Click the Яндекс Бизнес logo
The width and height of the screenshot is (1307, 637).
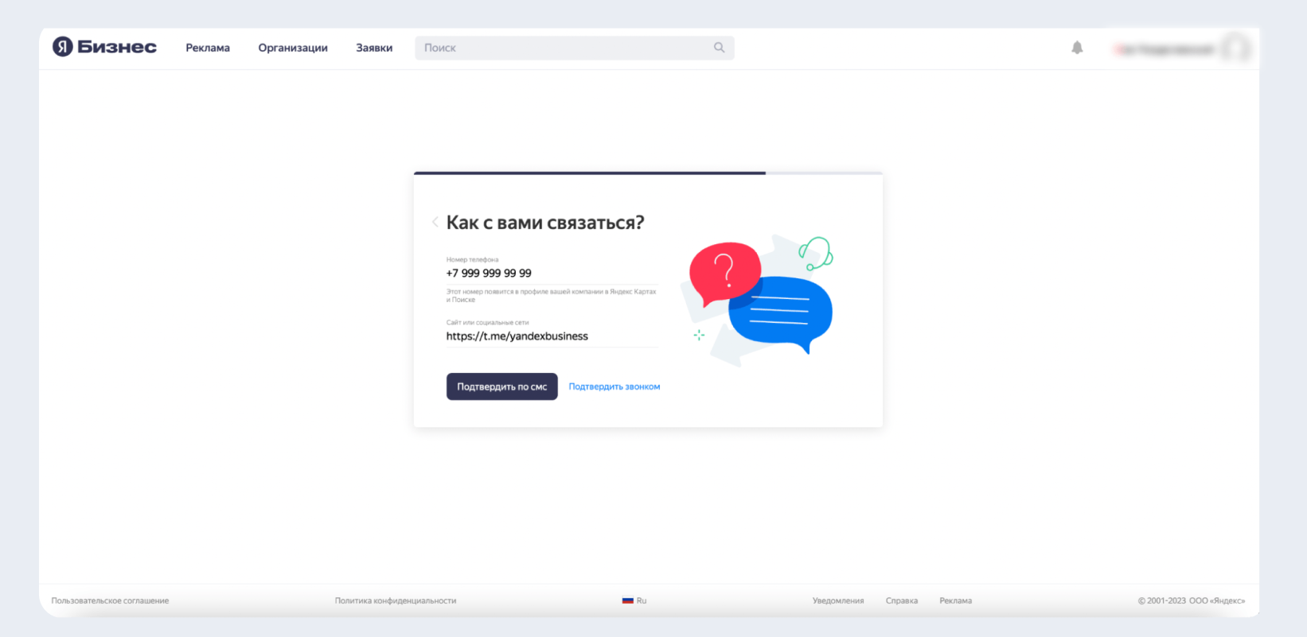point(104,47)
